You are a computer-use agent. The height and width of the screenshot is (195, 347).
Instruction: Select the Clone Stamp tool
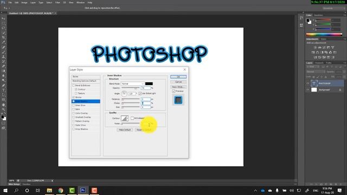click(x=3, y=56)
